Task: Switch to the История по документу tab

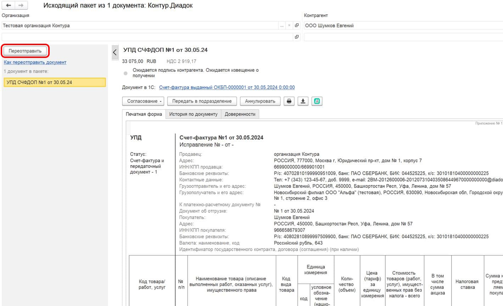Action: pyautogui.click(x=193, y=114)
